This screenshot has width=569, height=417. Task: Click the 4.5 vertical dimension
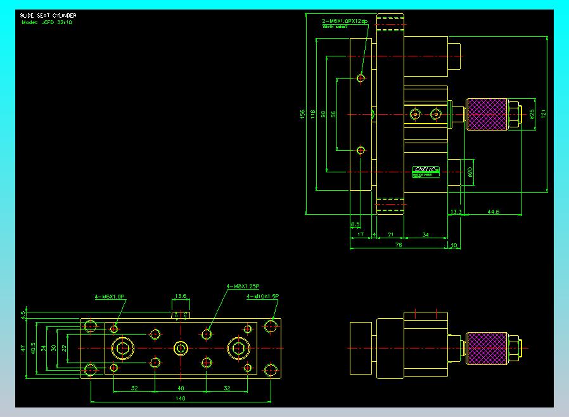click(x=23, y=315)
